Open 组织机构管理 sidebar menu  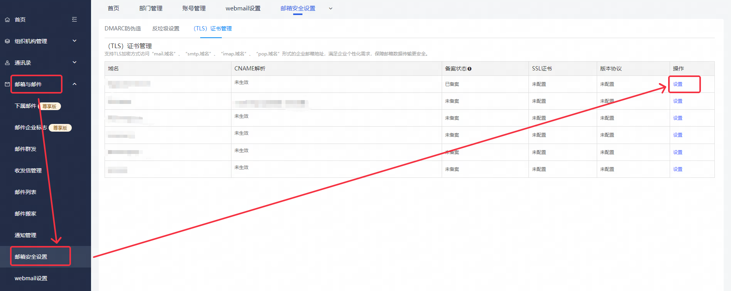31,41
